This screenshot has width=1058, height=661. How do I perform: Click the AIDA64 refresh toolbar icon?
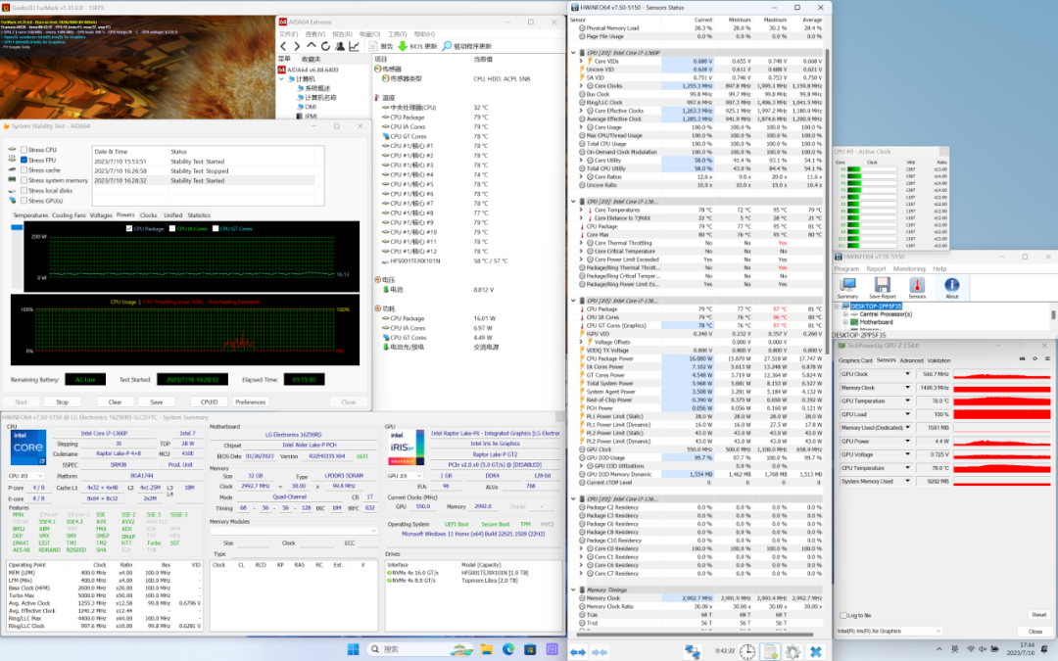pos(324,46)
